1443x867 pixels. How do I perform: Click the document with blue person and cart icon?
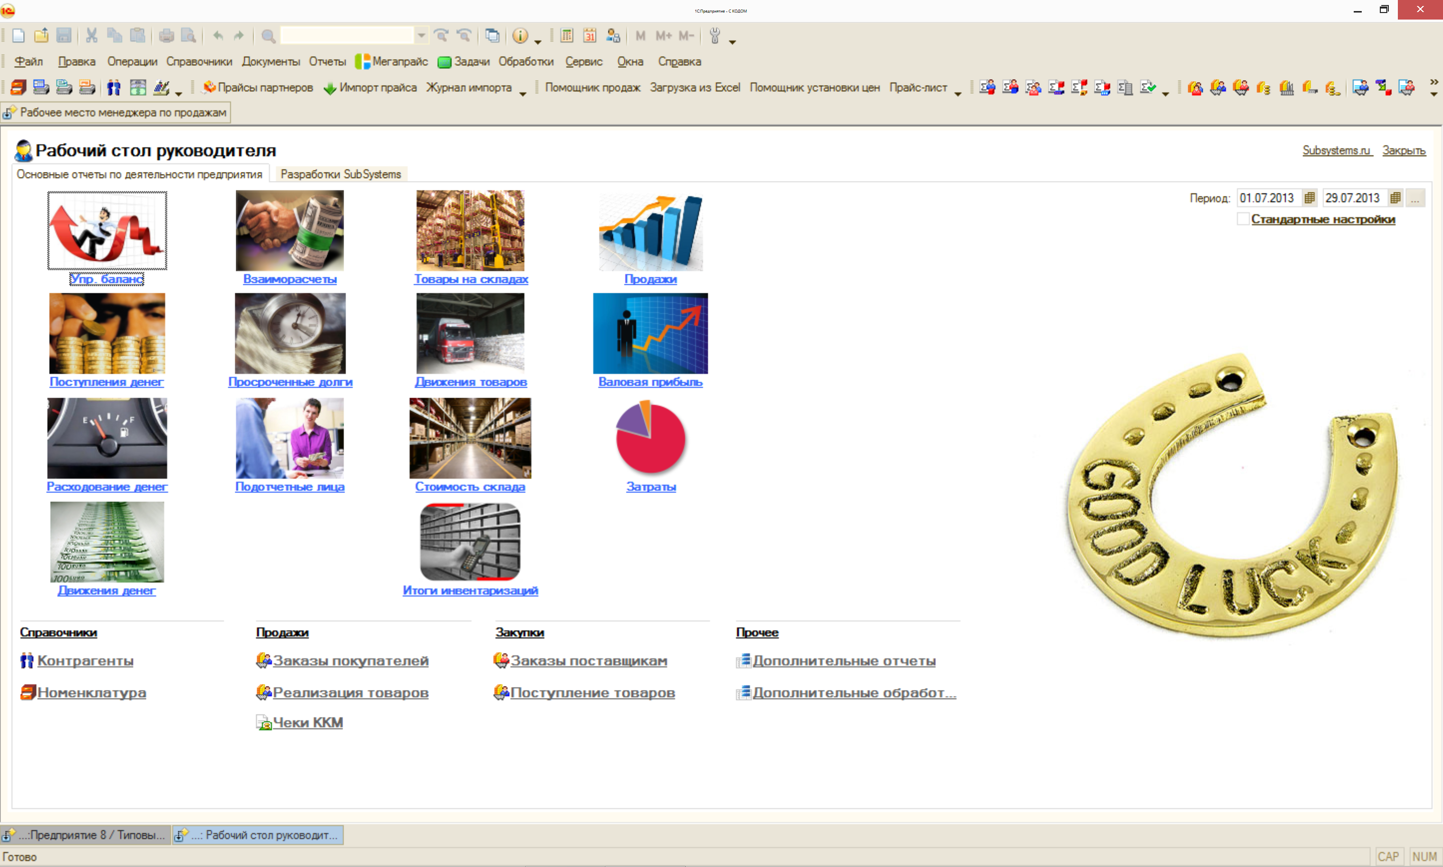[1360, 88]
